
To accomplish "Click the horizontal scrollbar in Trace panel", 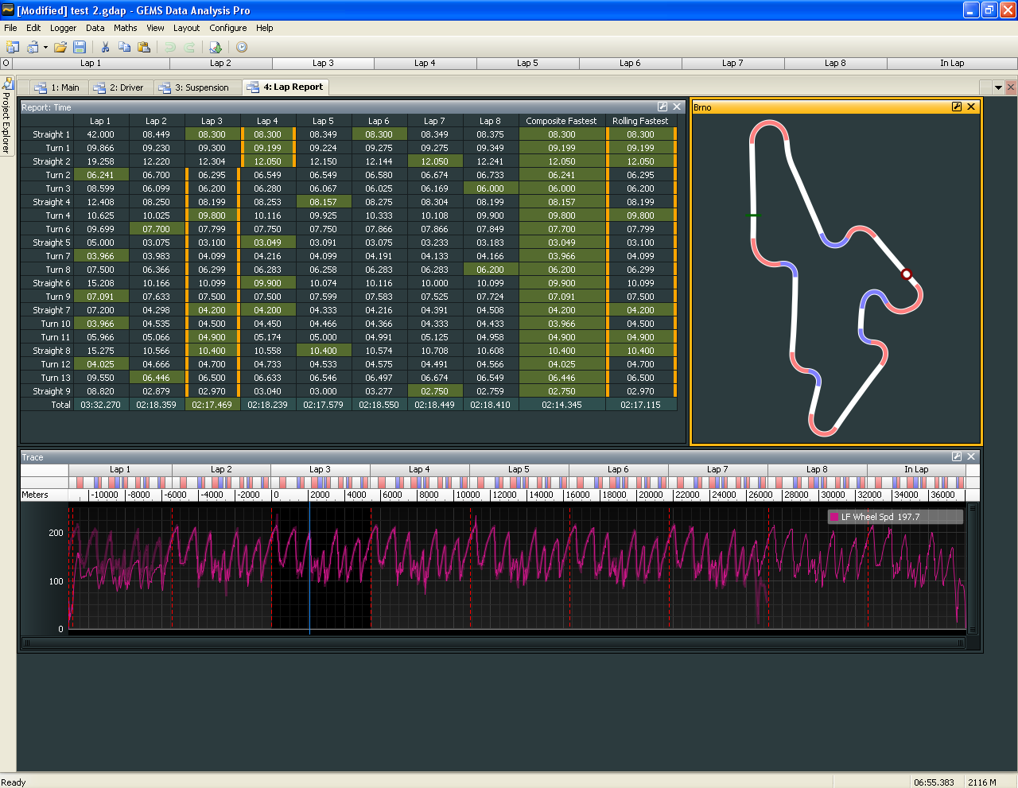I will click(494, 642).
